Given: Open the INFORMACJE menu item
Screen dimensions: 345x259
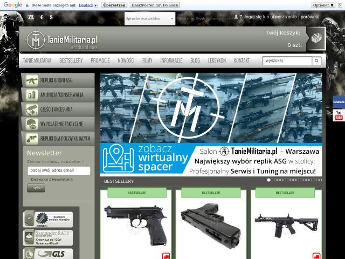Looking at the screenshot, I should point(171,60).
